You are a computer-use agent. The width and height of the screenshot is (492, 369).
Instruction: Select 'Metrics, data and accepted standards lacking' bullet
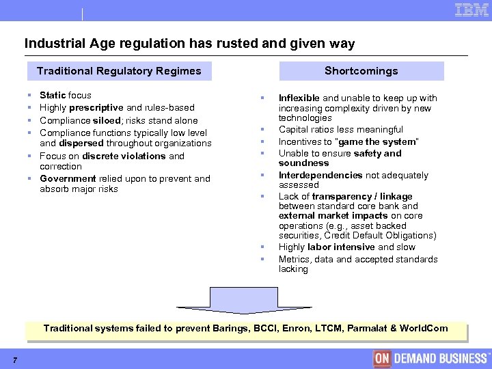click(x=358, y=264)
